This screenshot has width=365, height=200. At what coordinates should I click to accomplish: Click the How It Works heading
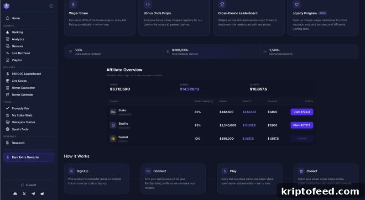pos(77,156)
